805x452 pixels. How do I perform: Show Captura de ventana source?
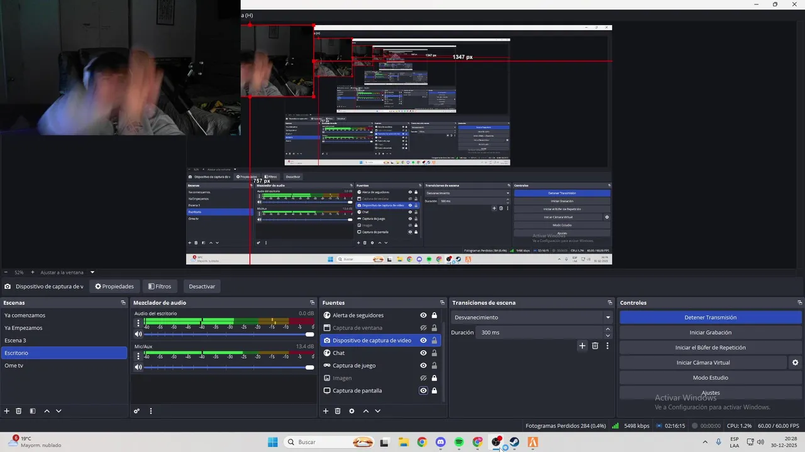[423, 328]
